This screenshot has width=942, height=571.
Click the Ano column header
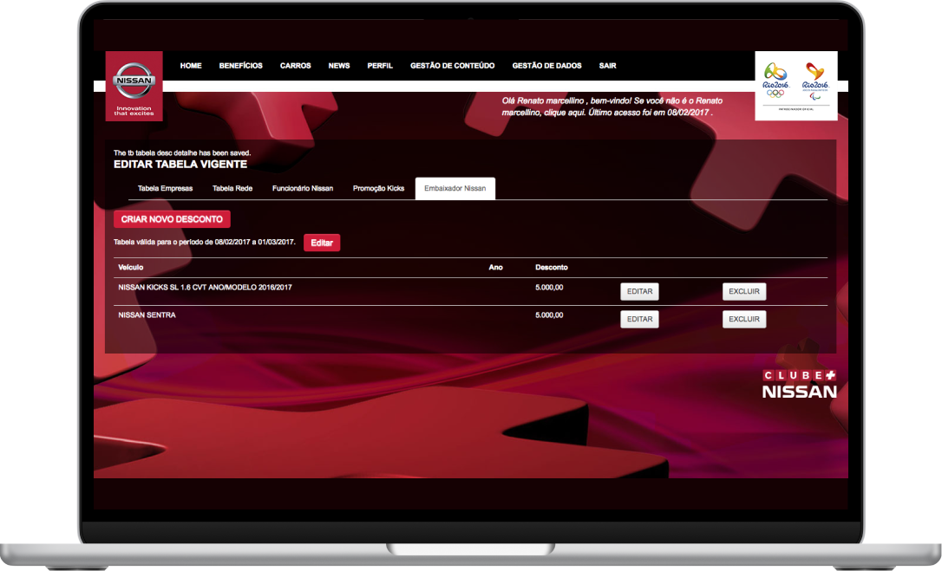[x=495, y=267]
